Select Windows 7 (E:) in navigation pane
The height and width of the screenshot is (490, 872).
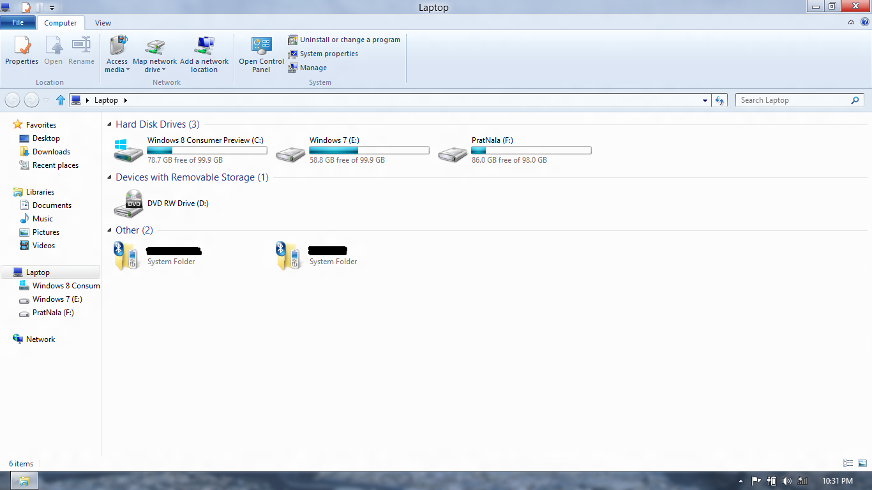coord(57,299)
